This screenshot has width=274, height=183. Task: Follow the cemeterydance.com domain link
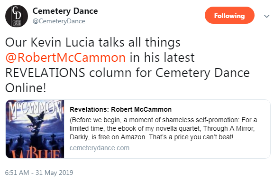click(100, 148)
